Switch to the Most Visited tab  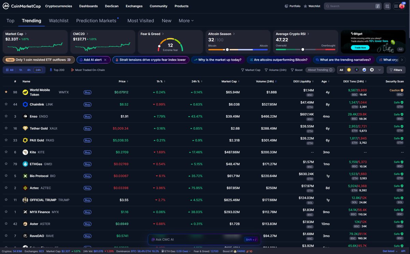tap(141, 21)
